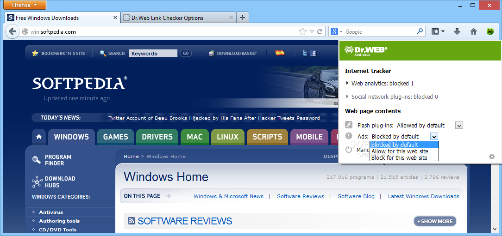Click the RSS icon beside Software Reviews
502x236 pixels.
tap(131, 221)
